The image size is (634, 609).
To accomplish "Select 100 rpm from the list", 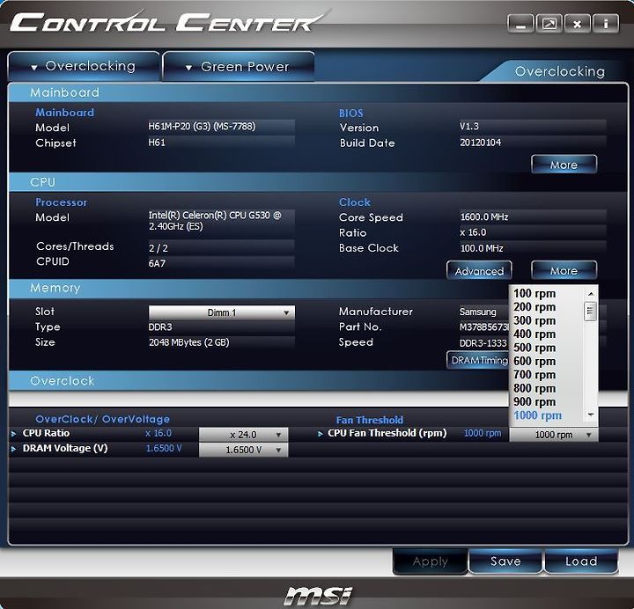I will pyautogui.click(x=534, y=293).
